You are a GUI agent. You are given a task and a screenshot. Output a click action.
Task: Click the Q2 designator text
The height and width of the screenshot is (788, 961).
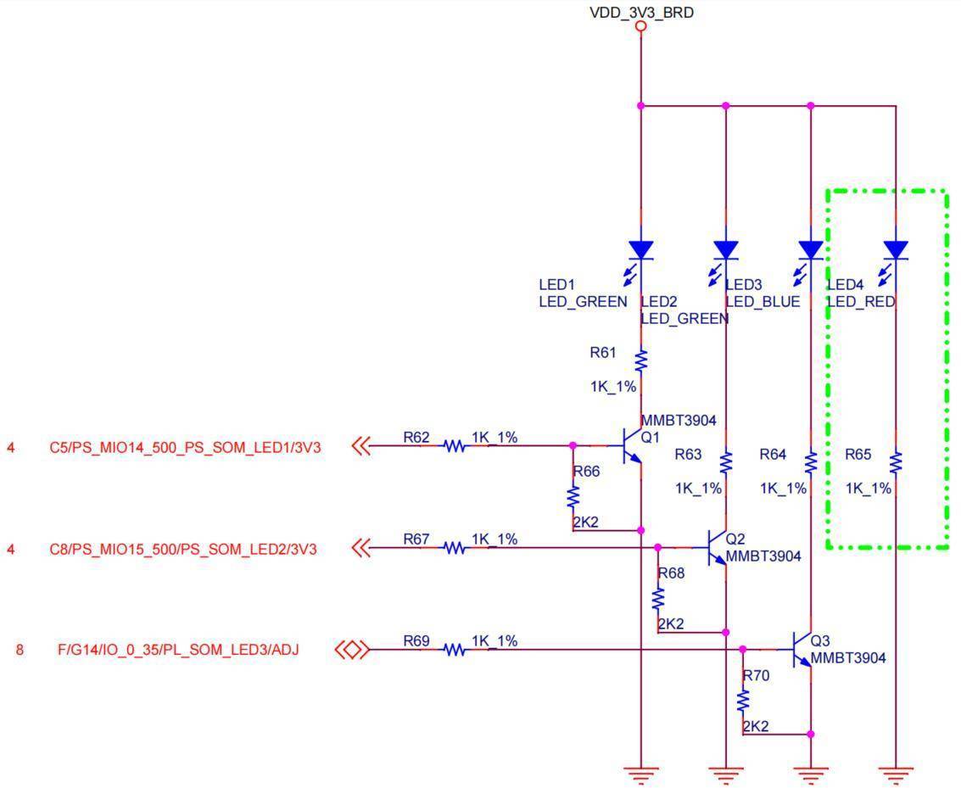click(x=735, y=539)
